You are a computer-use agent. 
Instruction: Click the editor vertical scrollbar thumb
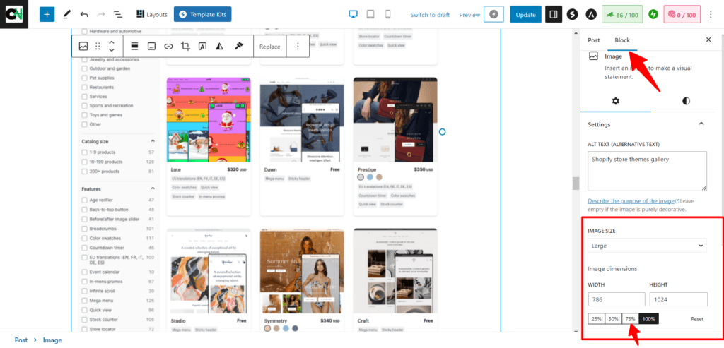coord(576,184)
